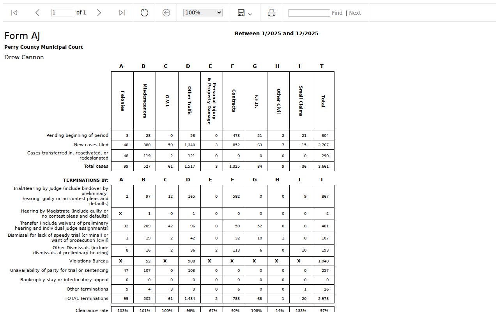Click the 'Other terminations' row label

click(87, 289)
